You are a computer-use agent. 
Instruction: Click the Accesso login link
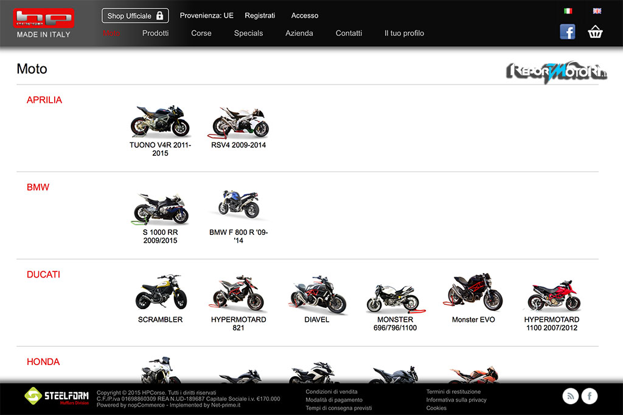[305, 16]
